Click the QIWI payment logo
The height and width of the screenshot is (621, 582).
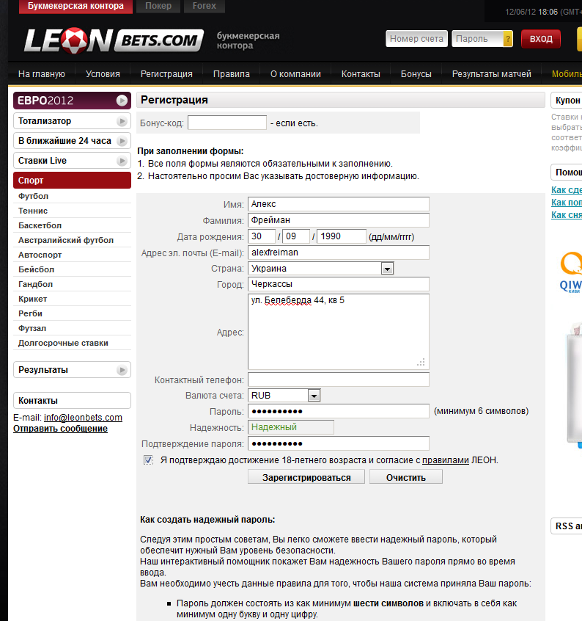pos(571,272)
